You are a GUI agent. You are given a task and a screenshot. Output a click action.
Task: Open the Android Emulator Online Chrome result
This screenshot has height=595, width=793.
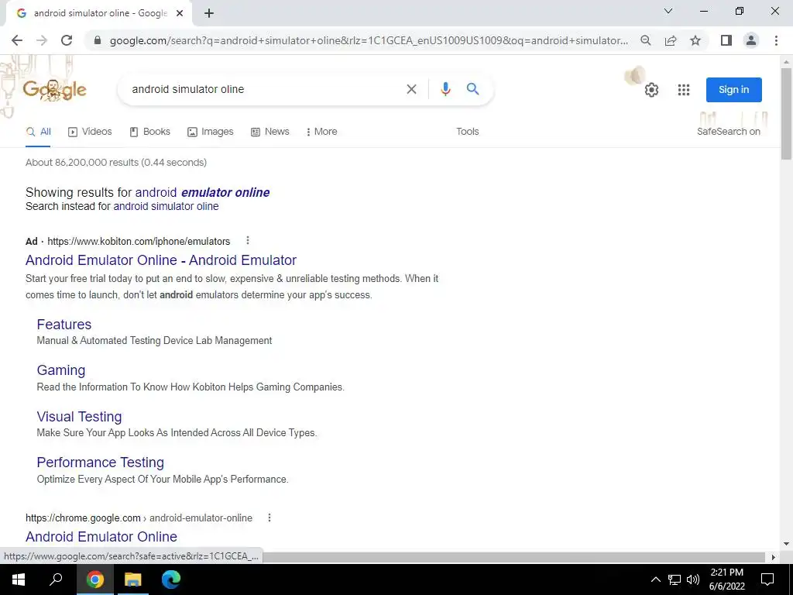click(101, 537)
